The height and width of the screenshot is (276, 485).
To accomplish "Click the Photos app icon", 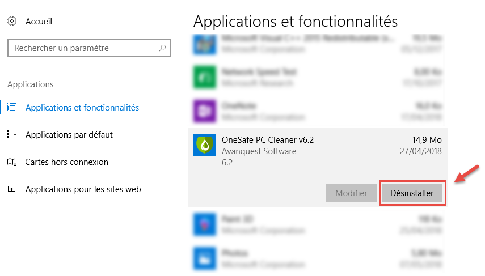I will click(204, 258).
